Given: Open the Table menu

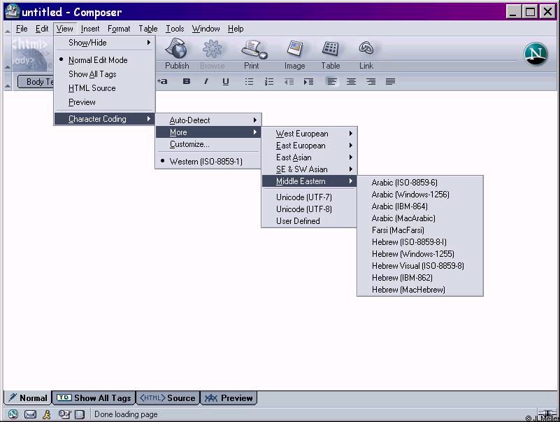Looking at the screenshot, I should [x=148, y=29].
